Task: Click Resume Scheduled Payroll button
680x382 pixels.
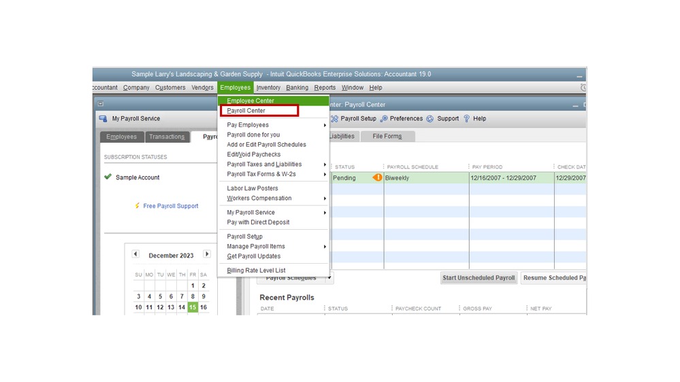Action: click(x=553, y=278)
